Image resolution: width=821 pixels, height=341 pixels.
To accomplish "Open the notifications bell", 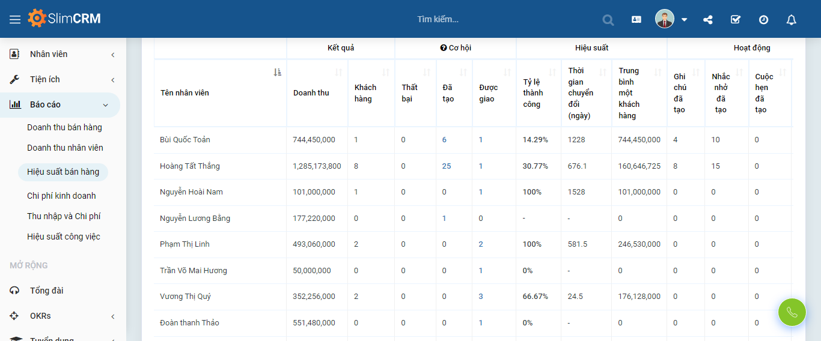I will coord(792,20).
